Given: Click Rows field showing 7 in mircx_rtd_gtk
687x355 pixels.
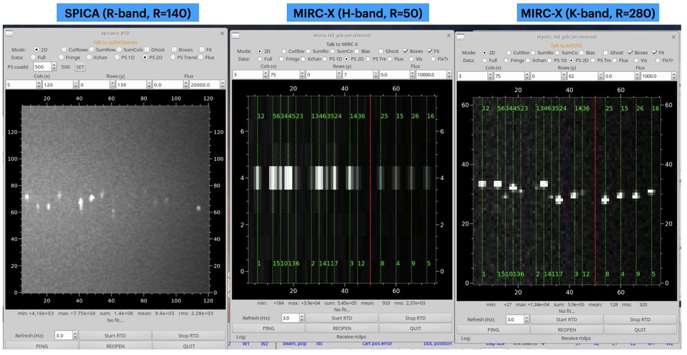Looking at the screenshot, I should pos(358,74).
